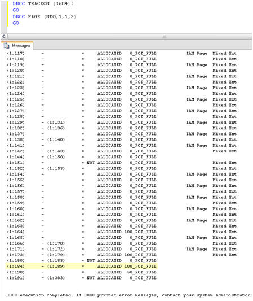The height and width of the screenshot is (301, 253).
Task: Click the yellow change-marker editor margin
Action: point(8,14)
